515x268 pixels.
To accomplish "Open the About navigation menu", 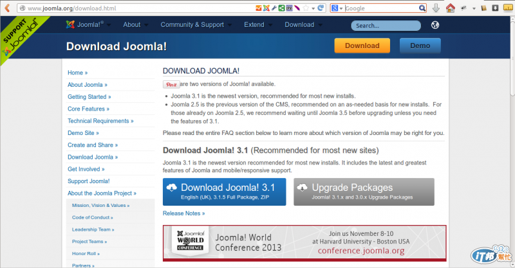I will (136, 24).
